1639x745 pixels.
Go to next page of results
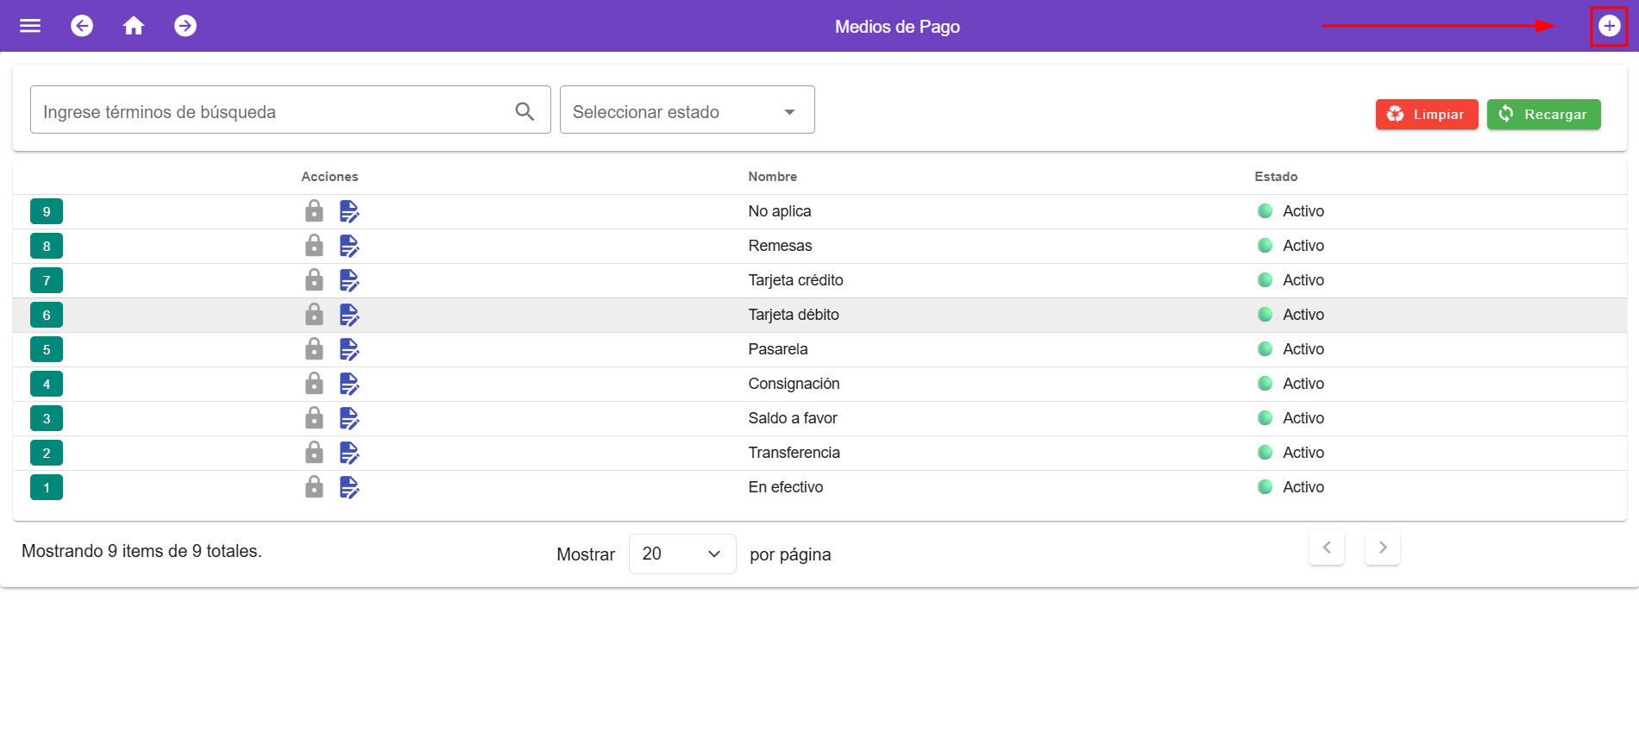point(1382,548)
